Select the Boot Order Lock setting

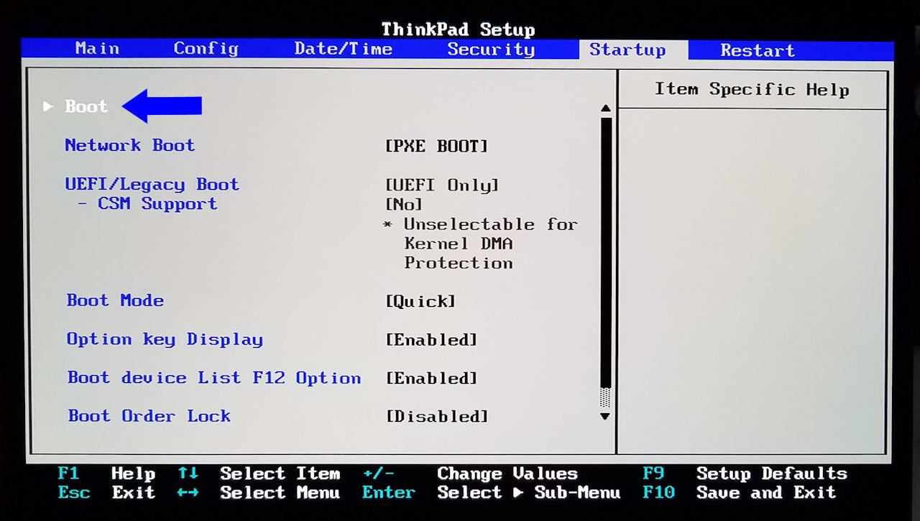coord(149,416)
